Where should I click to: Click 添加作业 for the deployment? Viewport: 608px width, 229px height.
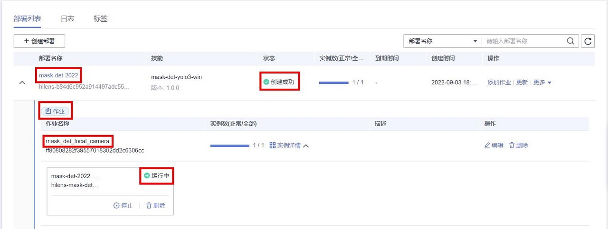point(499,82)
